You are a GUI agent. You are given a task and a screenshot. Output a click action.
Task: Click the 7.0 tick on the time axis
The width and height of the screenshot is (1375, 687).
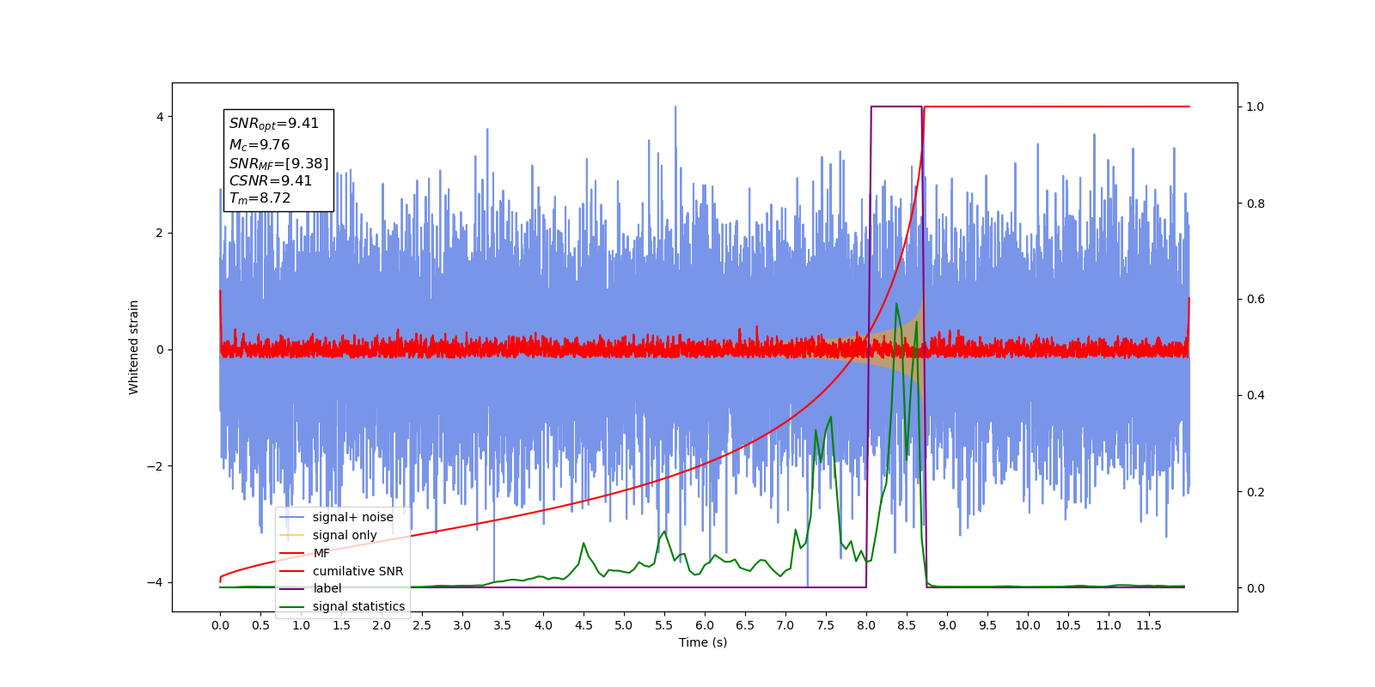pyautogui.click(x=785, y=625)
